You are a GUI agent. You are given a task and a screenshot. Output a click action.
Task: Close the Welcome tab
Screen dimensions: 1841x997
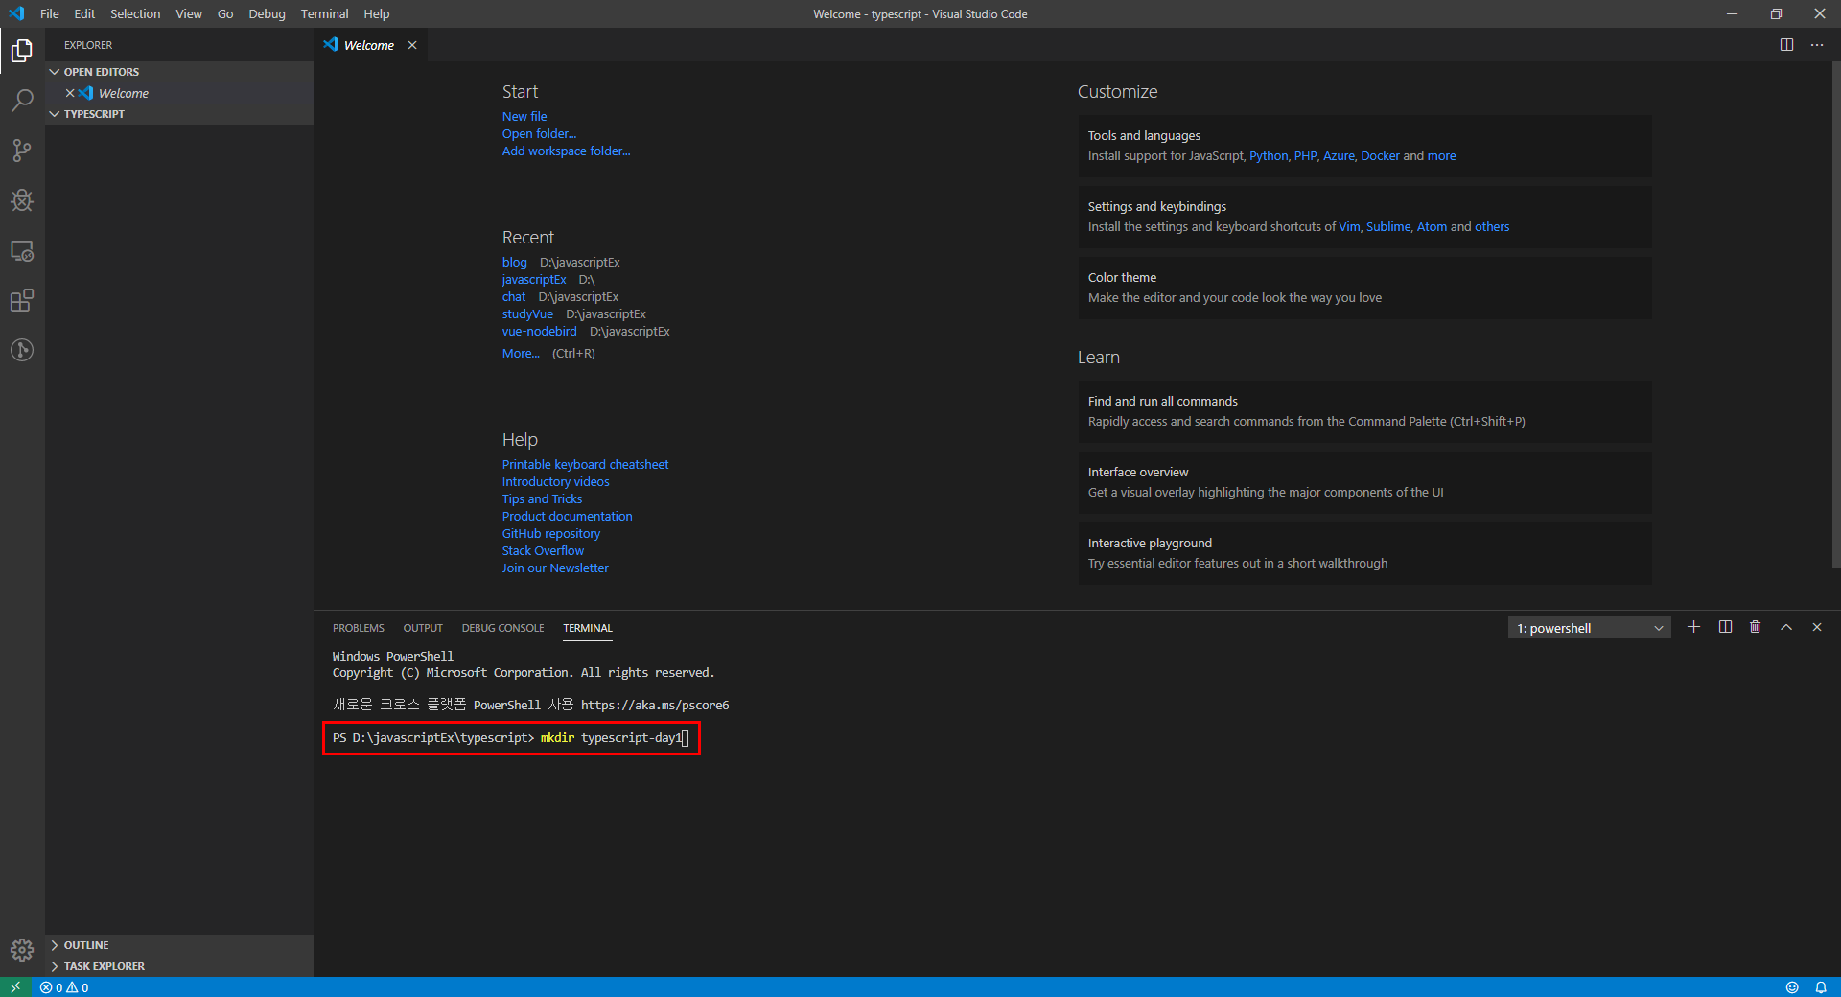pos(412,45)
